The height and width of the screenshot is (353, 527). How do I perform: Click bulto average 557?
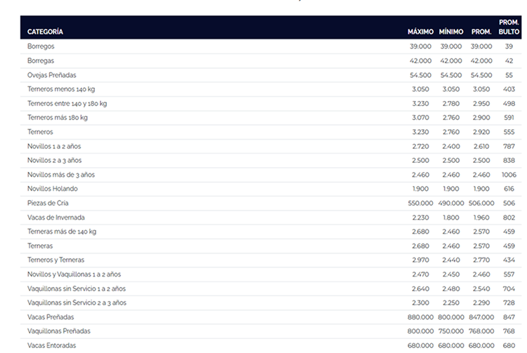509,274
